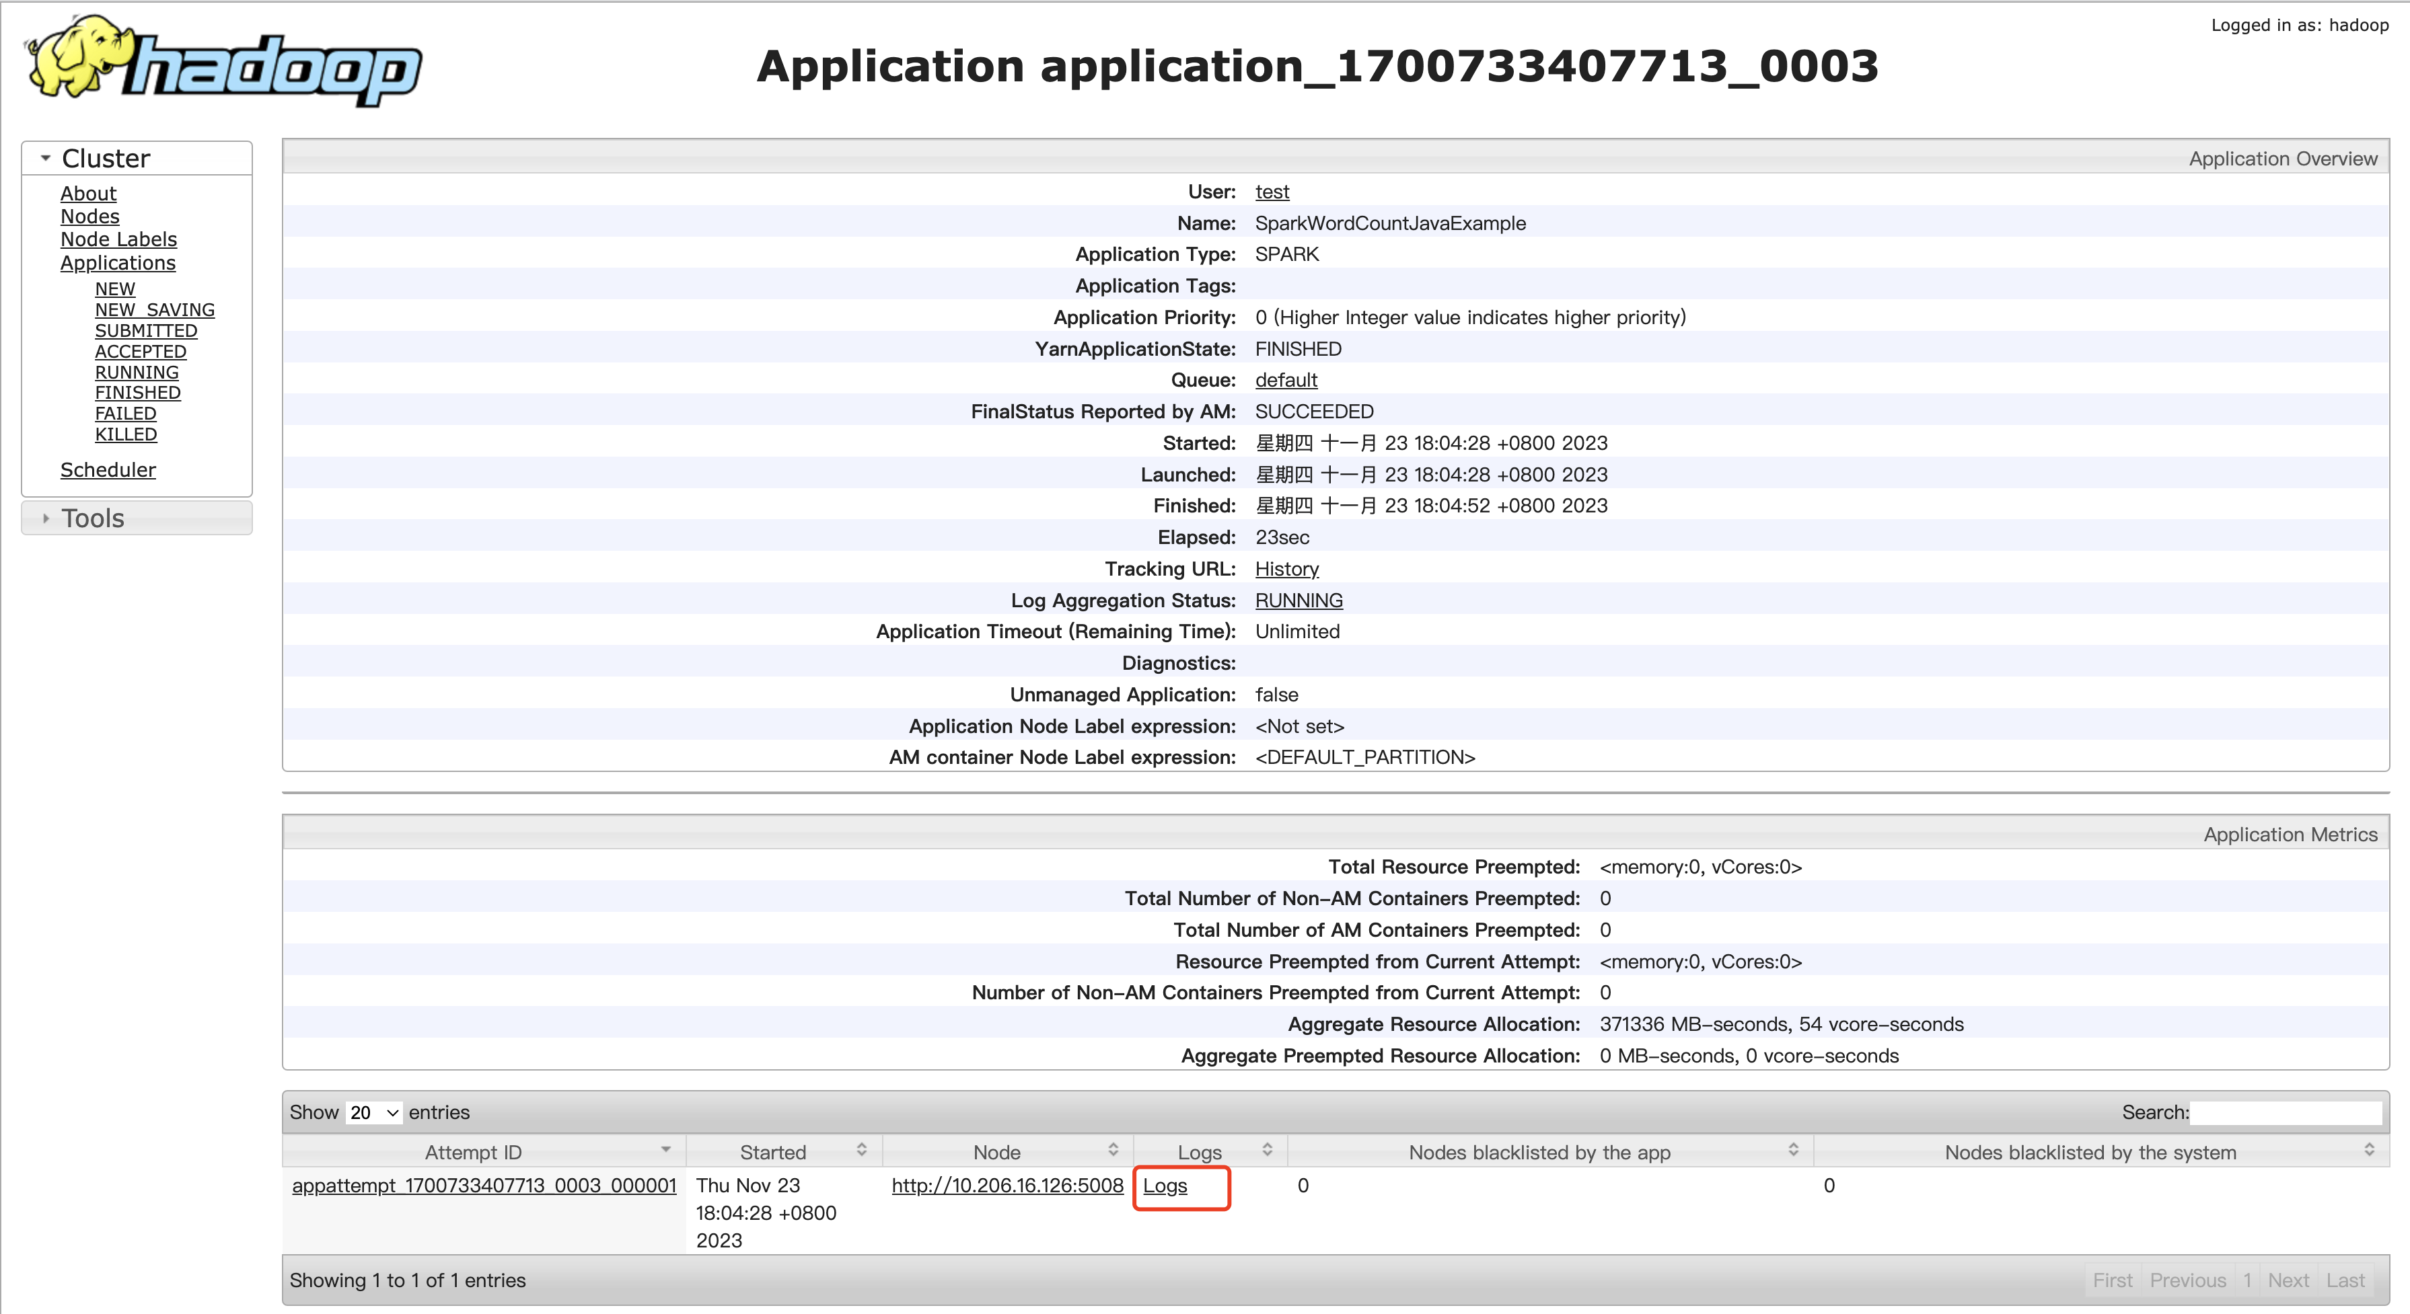Open the default queue link
Viewport: 2410px width, 1314px height.
1286,380
